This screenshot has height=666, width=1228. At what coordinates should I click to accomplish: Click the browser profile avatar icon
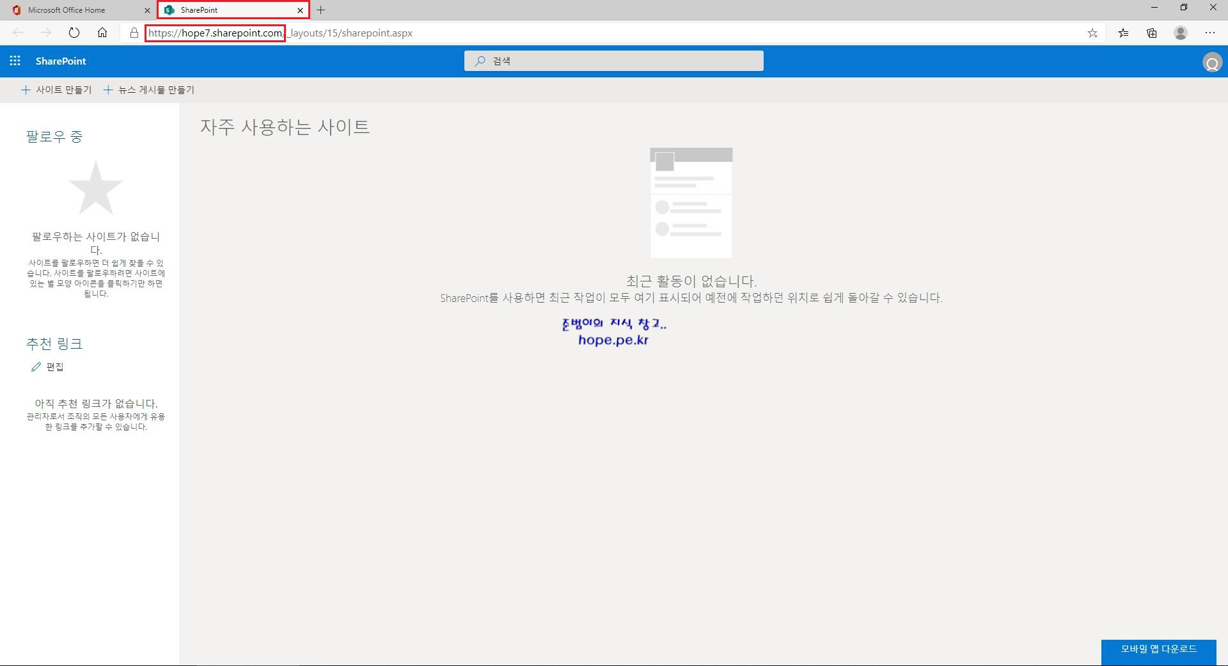(x=1181, y=33)
